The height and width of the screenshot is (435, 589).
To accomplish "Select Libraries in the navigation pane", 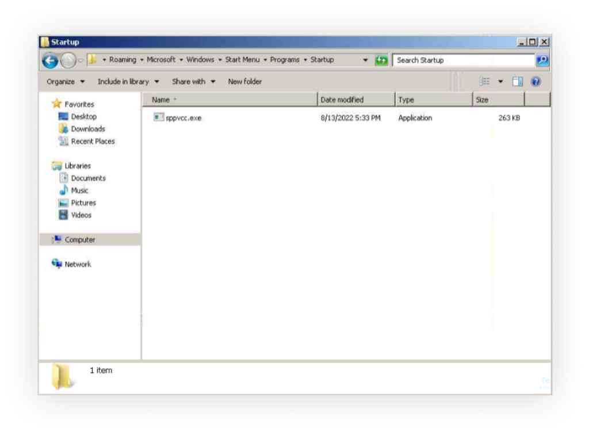I will (x=78, y=166).
